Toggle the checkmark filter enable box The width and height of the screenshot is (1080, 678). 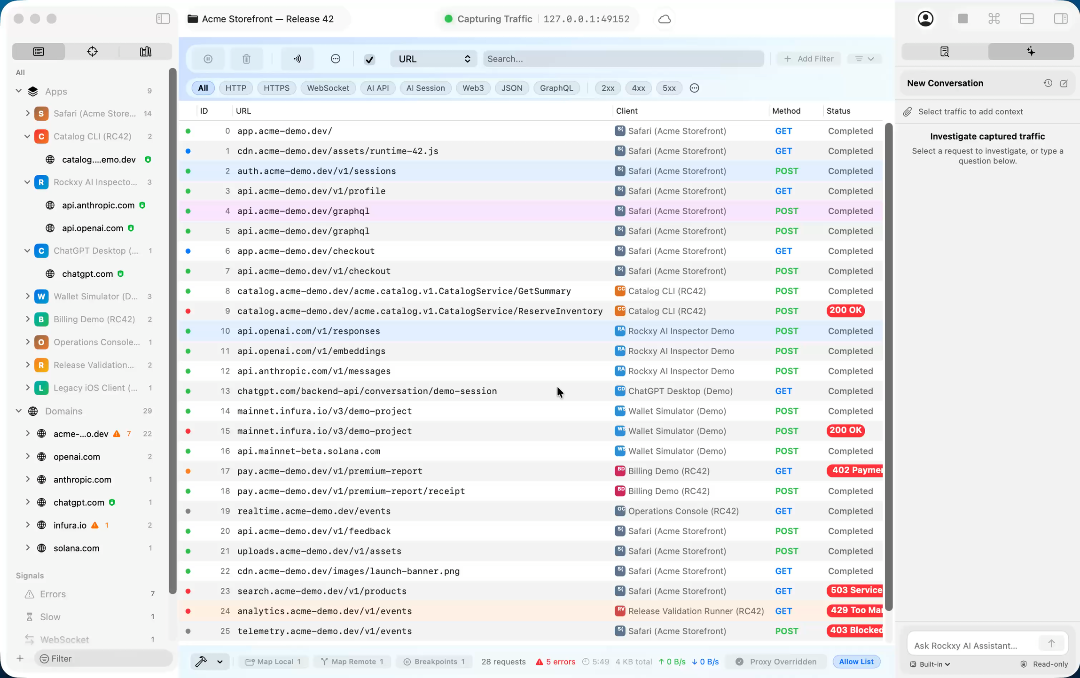click(369, 59)
